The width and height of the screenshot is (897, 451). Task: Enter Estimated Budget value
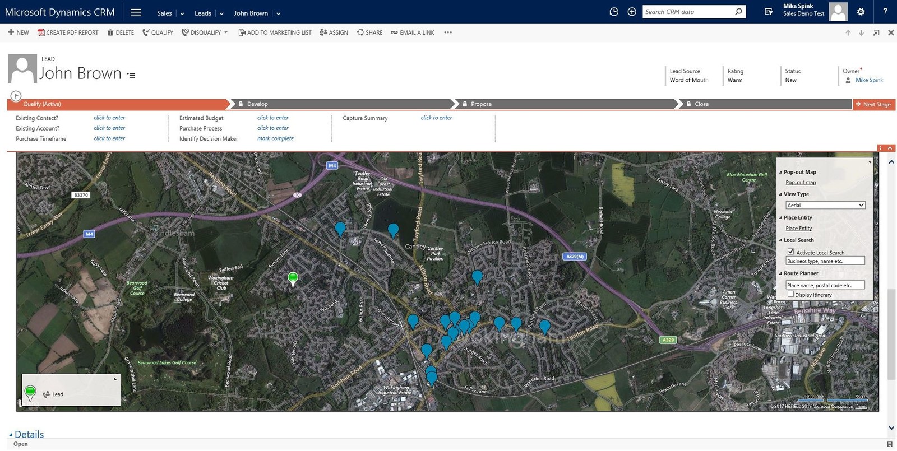pos(273,118)
